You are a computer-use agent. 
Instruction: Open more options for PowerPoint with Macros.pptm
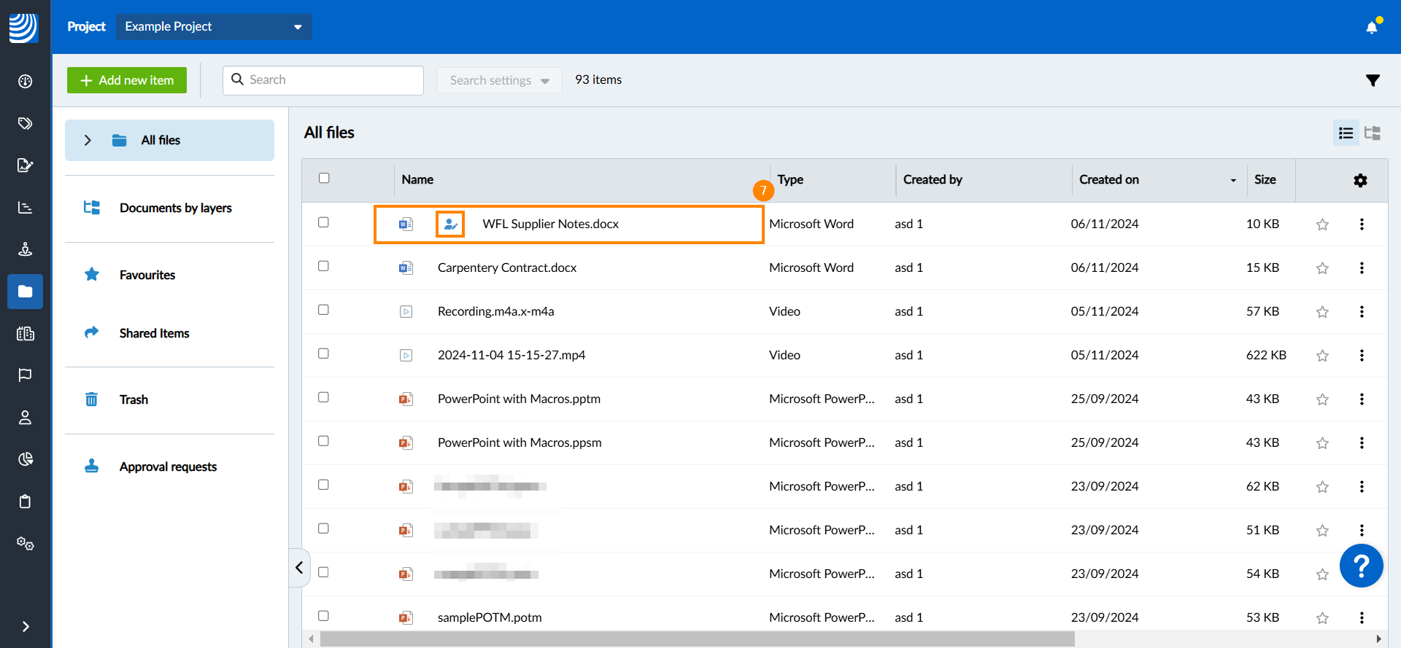(1362, 399)
